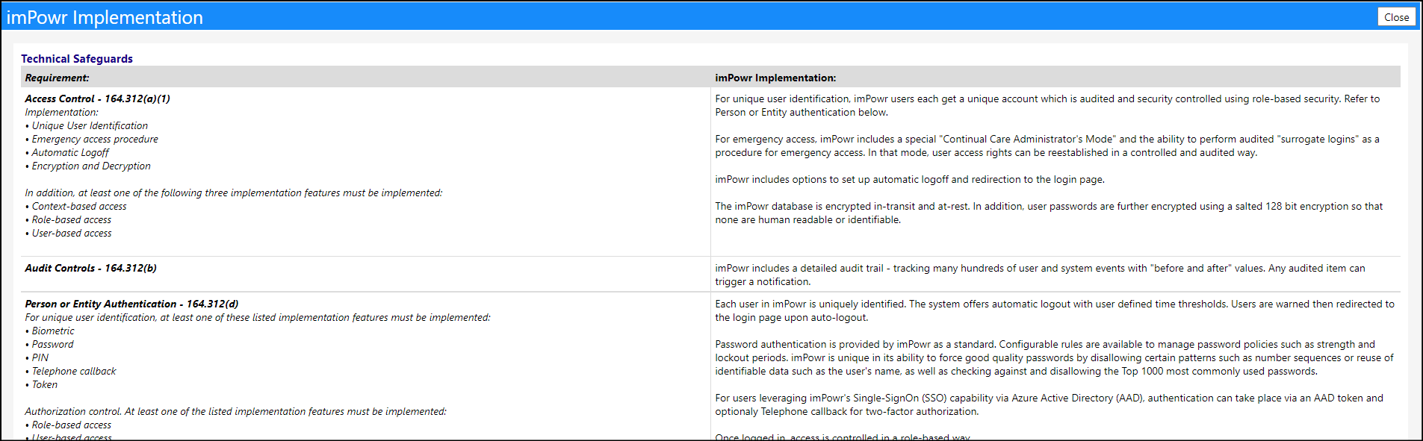
Task: Close the imPowr Implementation dialog
Action: click(x=1396, y=17)
